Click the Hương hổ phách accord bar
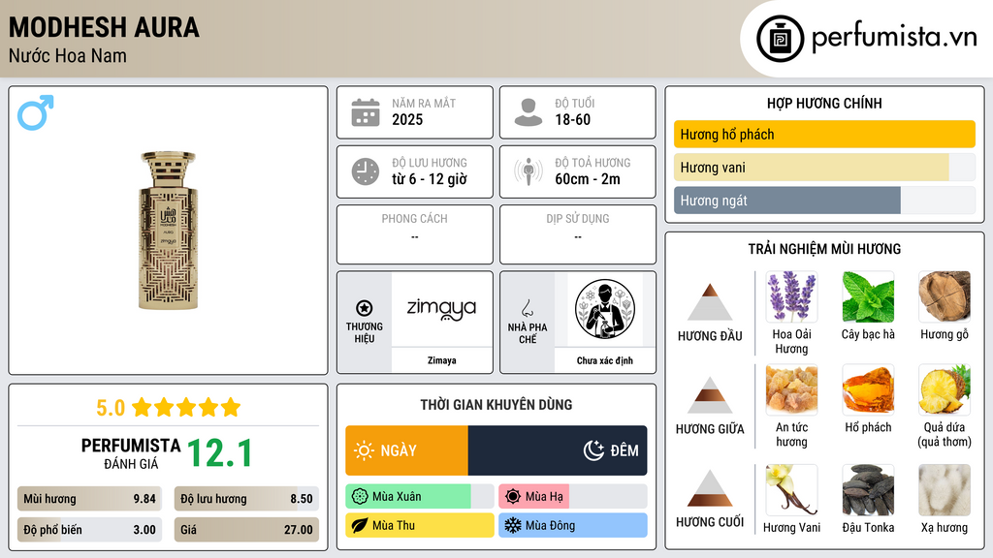The width and height of the screenshot is (993, 558). [824, 134]
